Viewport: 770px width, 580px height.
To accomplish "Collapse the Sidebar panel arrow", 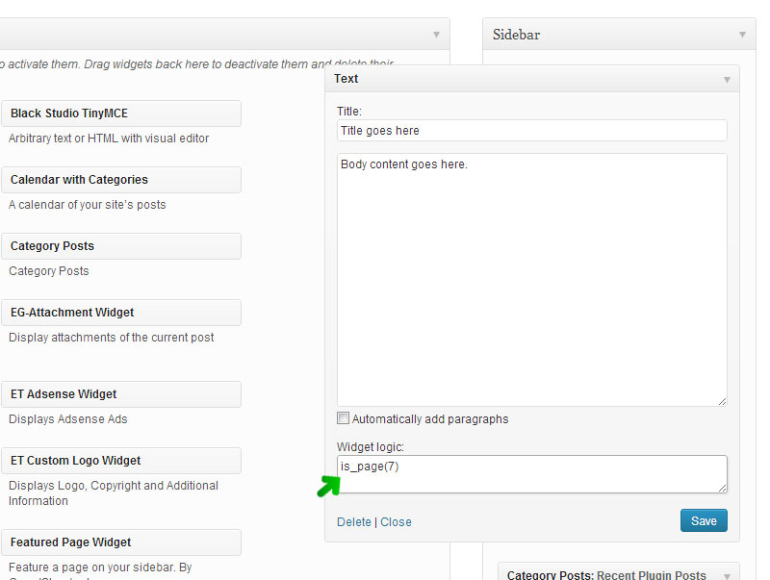I will [742, 35].
